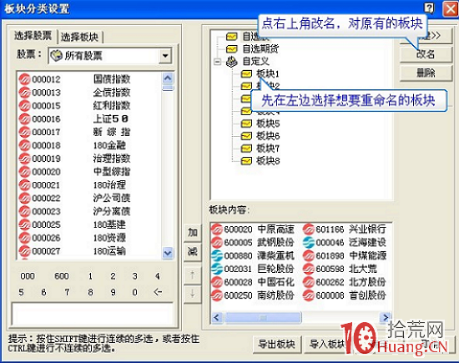Screen dimensions: 459x363
Task: Select stock 000015 红利指数
Action: point(74,105)
